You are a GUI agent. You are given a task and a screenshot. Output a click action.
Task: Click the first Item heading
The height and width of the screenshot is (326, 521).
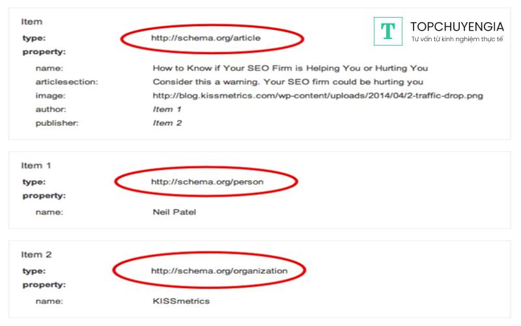tap(32, 22)
